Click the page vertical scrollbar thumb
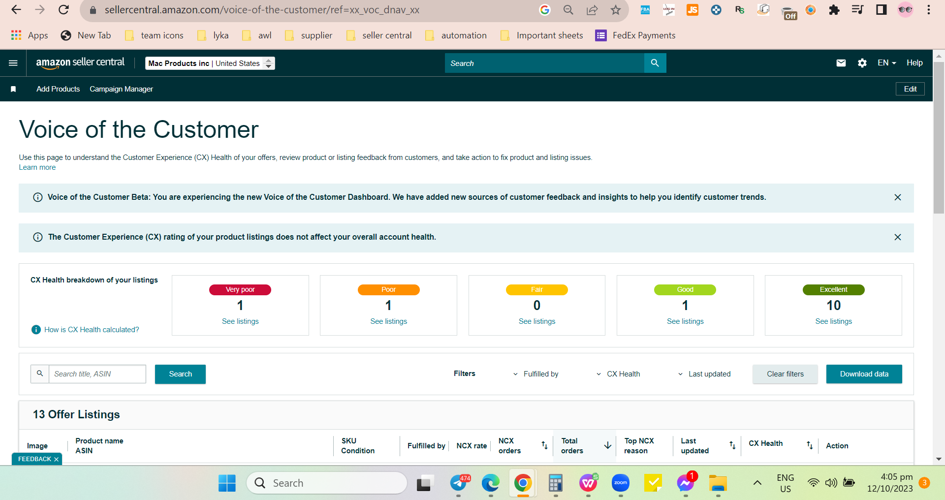945x500 pixels. point(939,138)
